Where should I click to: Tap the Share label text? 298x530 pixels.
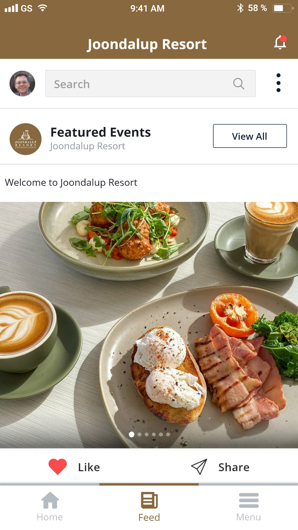pos(234,467)
